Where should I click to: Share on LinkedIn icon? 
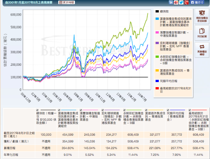click(171, 3)
